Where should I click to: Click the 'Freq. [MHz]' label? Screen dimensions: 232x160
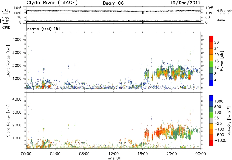coord(6,19)
